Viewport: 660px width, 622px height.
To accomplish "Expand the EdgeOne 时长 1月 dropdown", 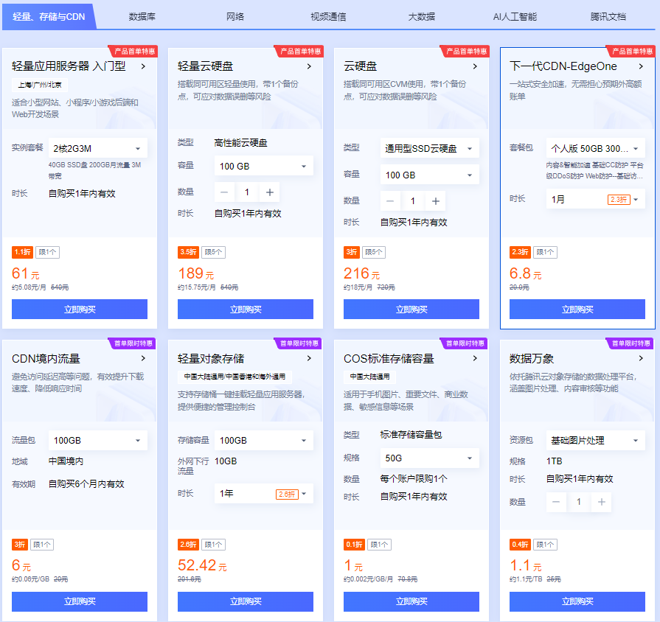I will (x=596, y=199).
